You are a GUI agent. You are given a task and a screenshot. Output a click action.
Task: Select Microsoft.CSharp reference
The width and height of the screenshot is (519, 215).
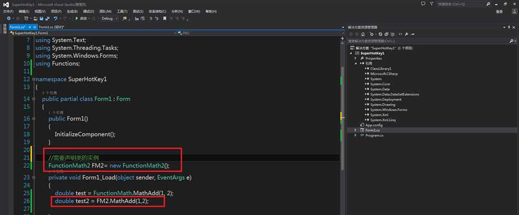coord(384,74)
